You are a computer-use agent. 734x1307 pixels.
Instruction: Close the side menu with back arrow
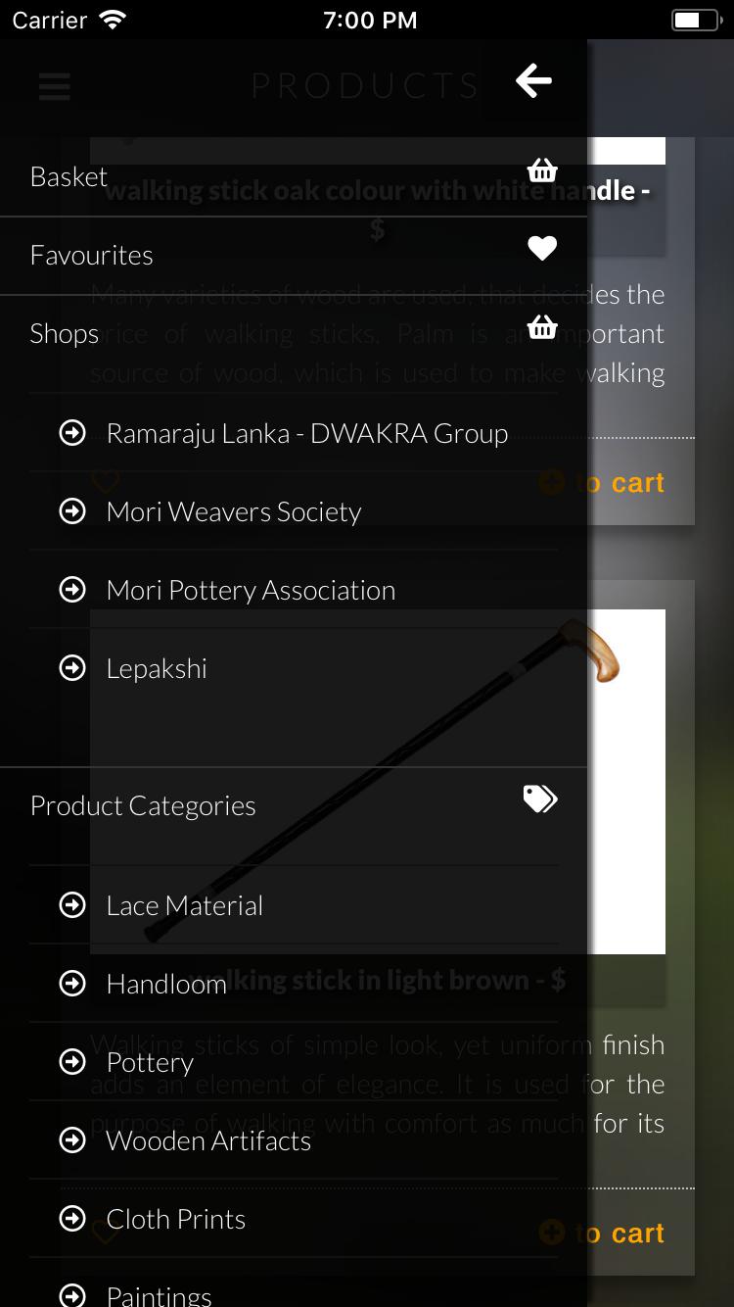[x=533, y=80]
